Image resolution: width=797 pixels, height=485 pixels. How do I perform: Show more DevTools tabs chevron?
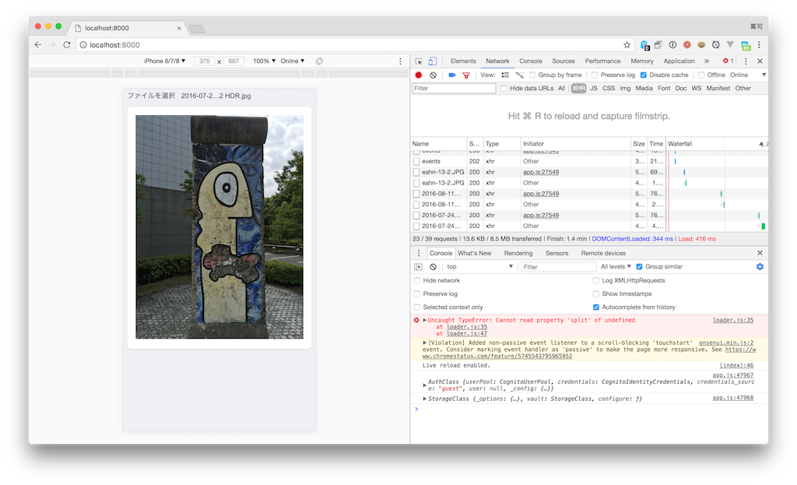pos(707,61)
